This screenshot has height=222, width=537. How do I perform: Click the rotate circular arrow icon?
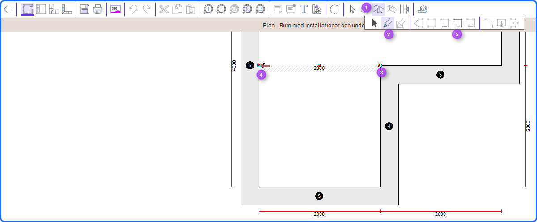tap(334, 9)
